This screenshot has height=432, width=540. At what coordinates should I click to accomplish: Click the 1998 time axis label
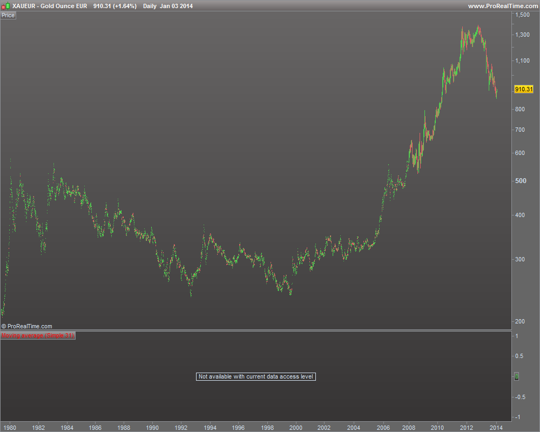[x=267, y=428]
